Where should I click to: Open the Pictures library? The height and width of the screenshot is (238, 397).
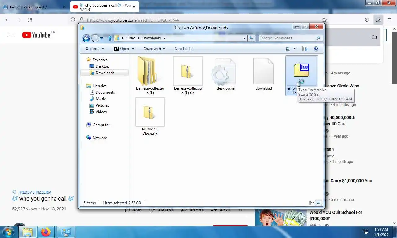(102, 105)
